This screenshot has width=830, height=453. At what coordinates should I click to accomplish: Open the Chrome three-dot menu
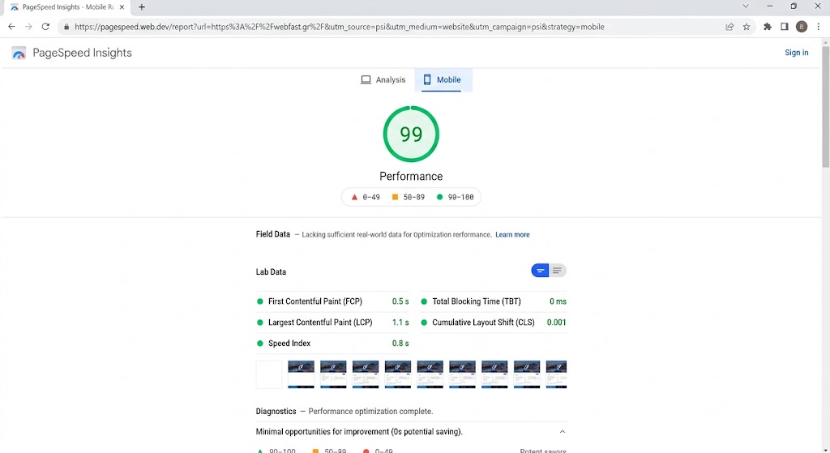click(x=819, y=27)
